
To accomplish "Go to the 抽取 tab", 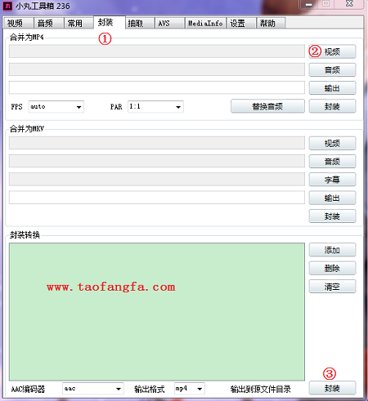I will pos(140,23).
